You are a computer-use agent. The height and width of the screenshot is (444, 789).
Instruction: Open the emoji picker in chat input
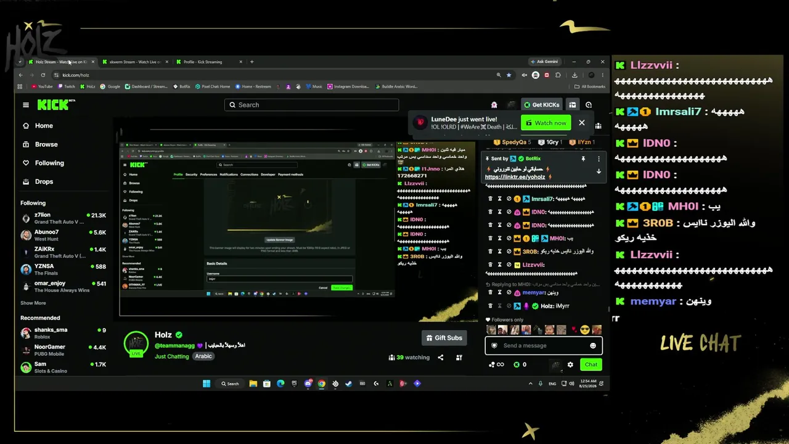(593, 346)
